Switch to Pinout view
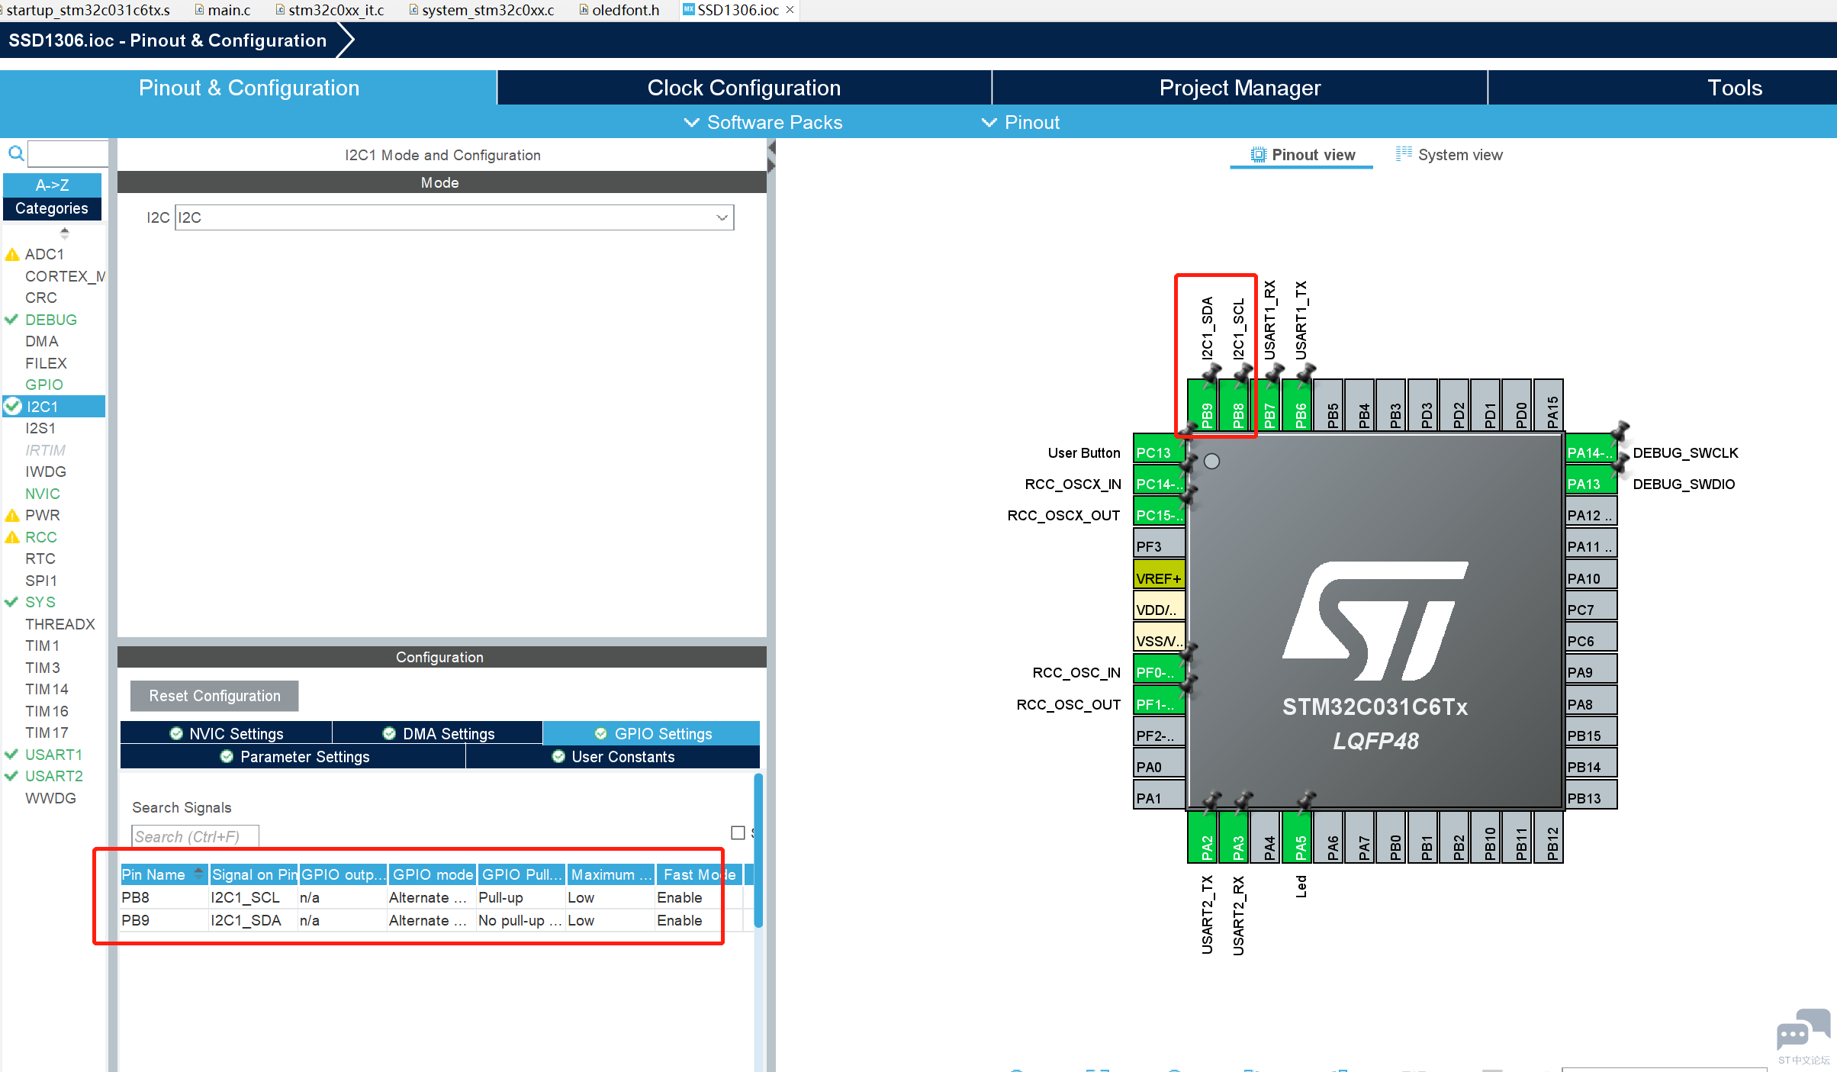 (1302, 155)
